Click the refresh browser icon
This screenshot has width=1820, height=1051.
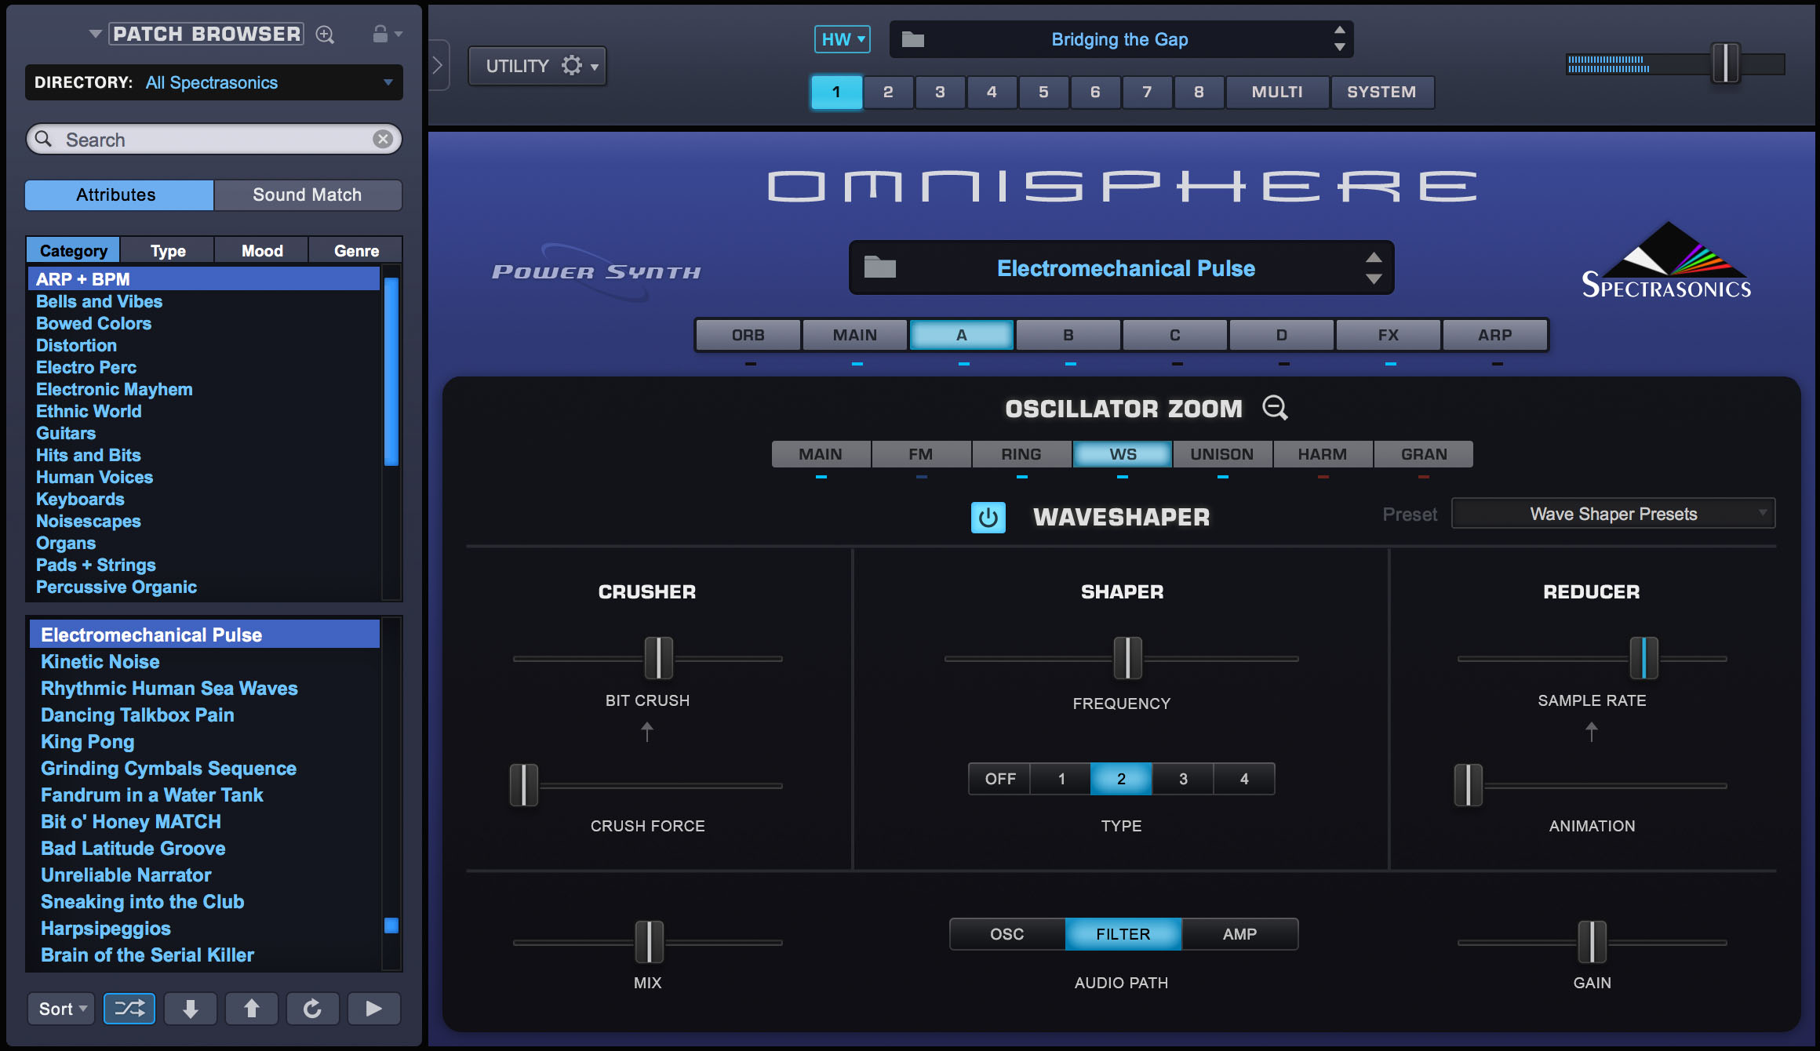(x=312, y=1009)
